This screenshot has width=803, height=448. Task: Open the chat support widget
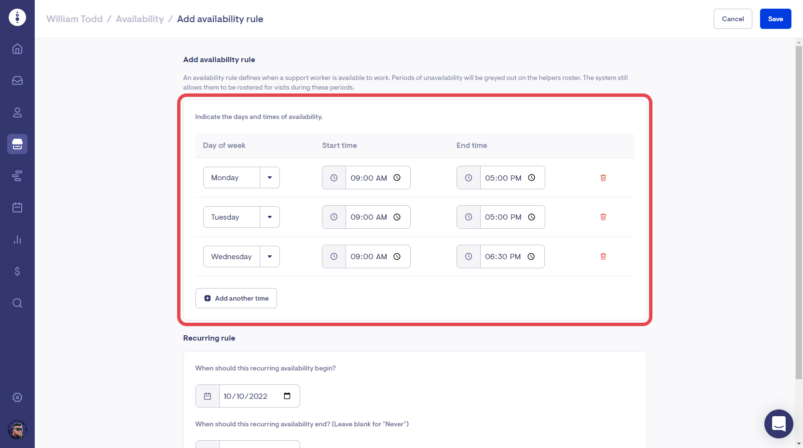pos(778,424)
